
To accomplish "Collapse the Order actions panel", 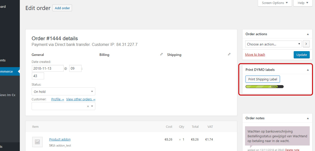I will coord(308,34).
